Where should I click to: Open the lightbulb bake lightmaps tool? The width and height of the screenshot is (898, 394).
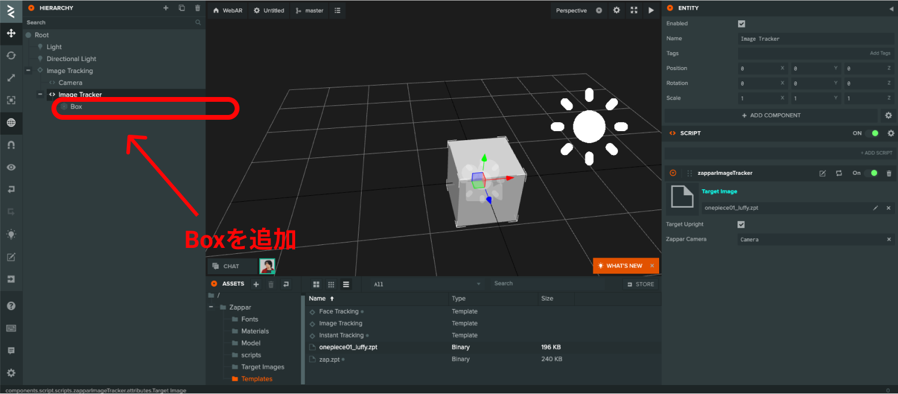point(11,234)
